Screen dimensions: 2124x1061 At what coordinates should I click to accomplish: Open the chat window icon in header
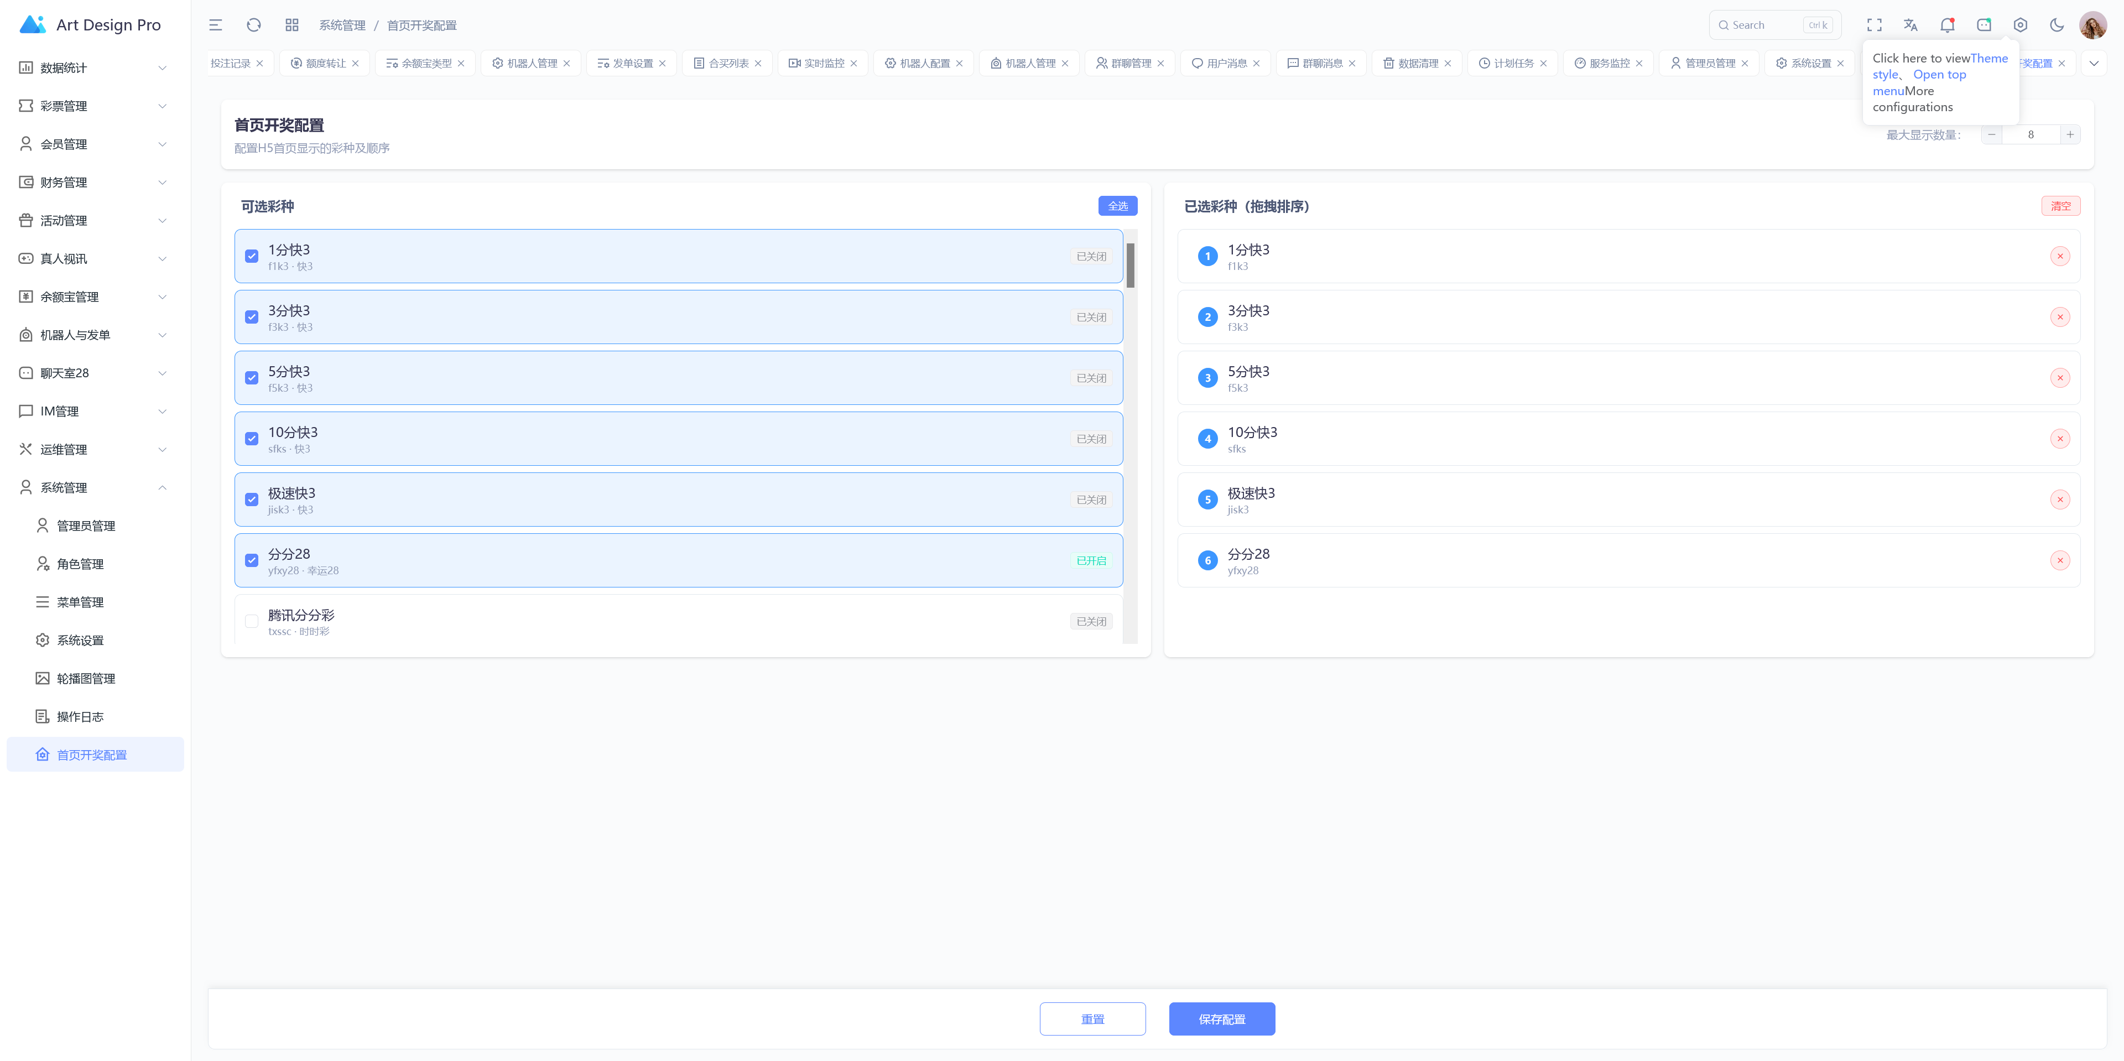[x=1984, y=25]
